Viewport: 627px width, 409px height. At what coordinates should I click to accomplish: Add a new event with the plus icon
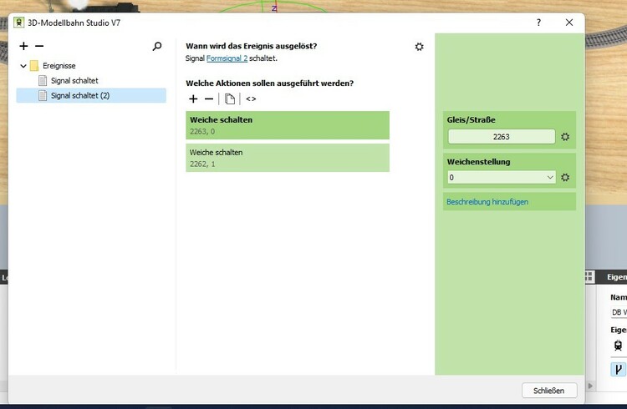[23, 46]
